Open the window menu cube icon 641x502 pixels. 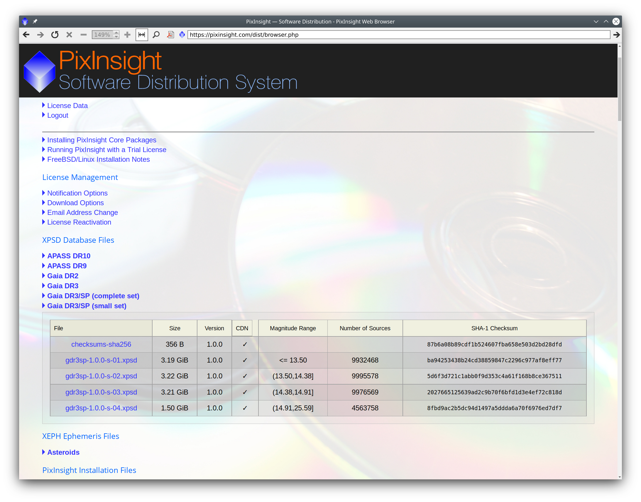pos(25,21)
